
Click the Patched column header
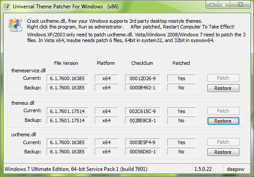pos(181,63)
